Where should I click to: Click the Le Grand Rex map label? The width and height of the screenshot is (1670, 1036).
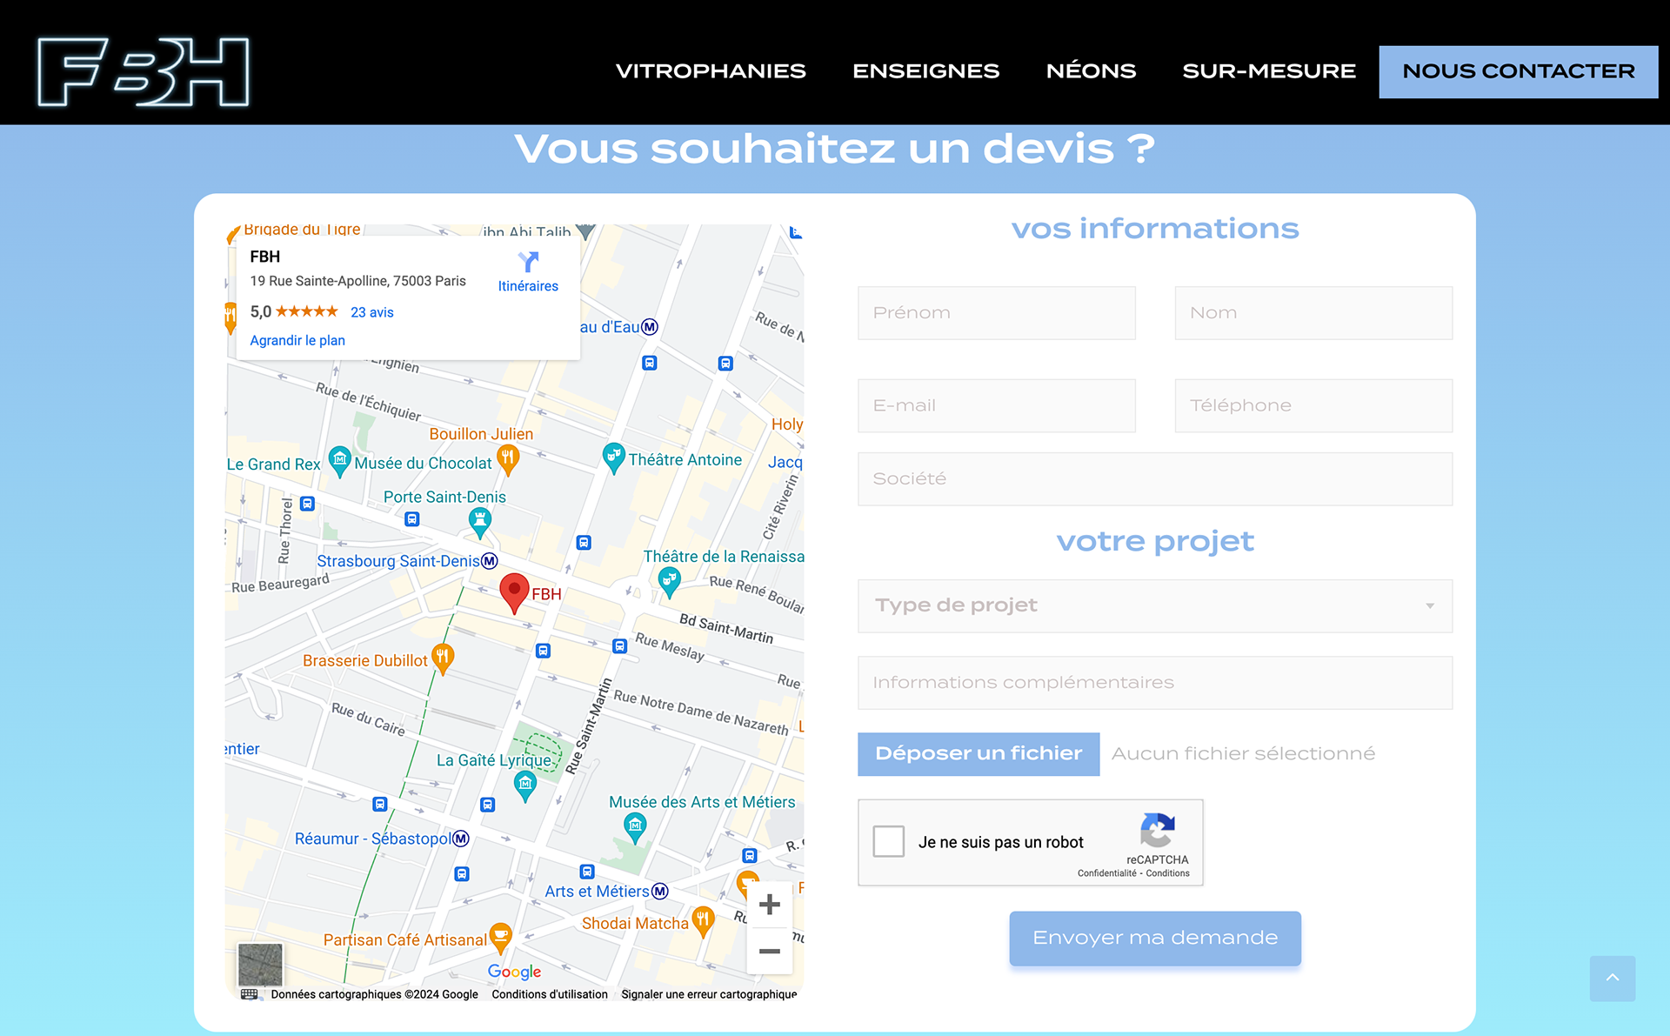pyautogui.click(x=273, y=465)
